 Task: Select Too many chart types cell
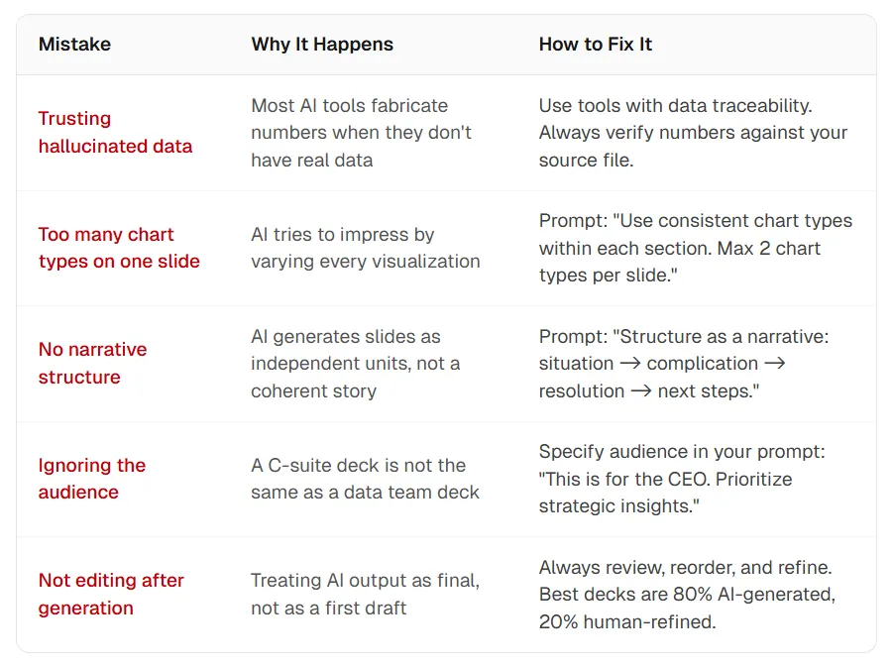[x=119, y=248]
